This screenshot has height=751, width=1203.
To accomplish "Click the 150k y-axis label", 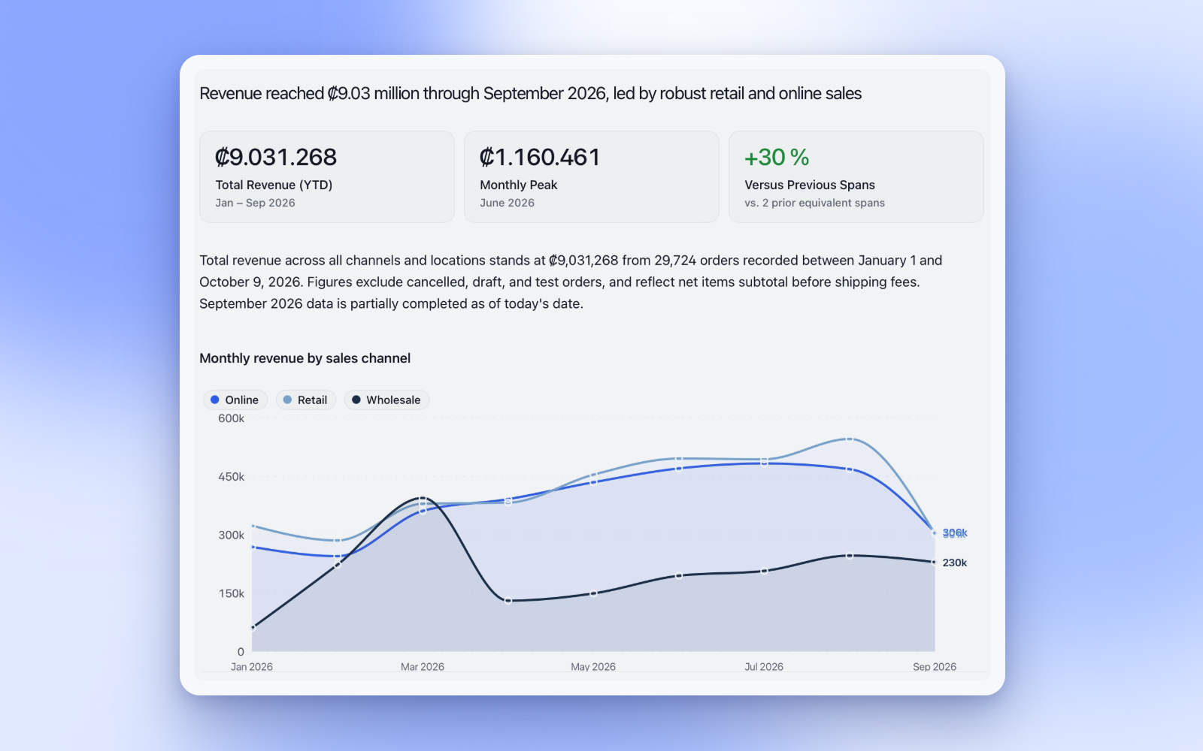I will click(x=232, y=593).
